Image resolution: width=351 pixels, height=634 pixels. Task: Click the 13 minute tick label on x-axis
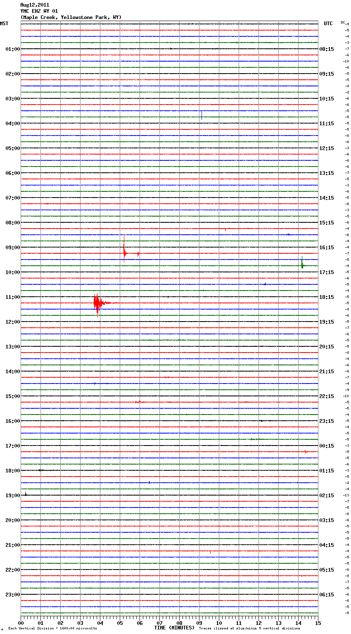pos(278,623)
